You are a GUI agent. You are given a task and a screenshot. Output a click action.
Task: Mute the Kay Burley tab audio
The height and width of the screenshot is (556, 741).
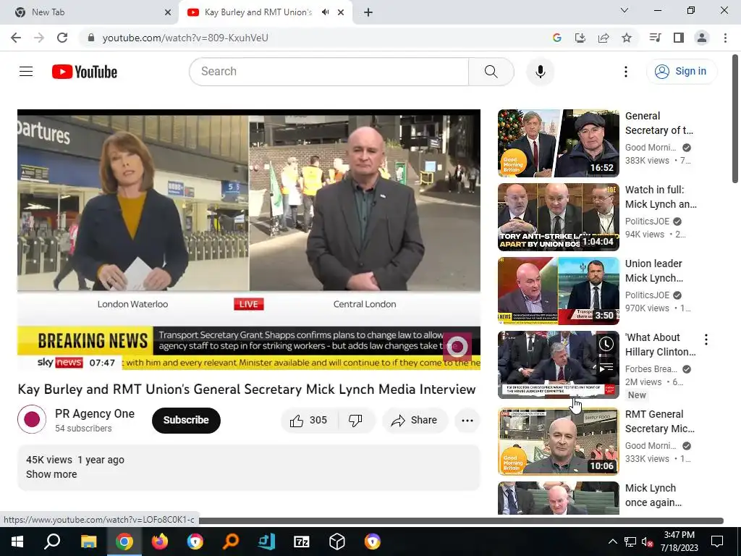[325, 12]
